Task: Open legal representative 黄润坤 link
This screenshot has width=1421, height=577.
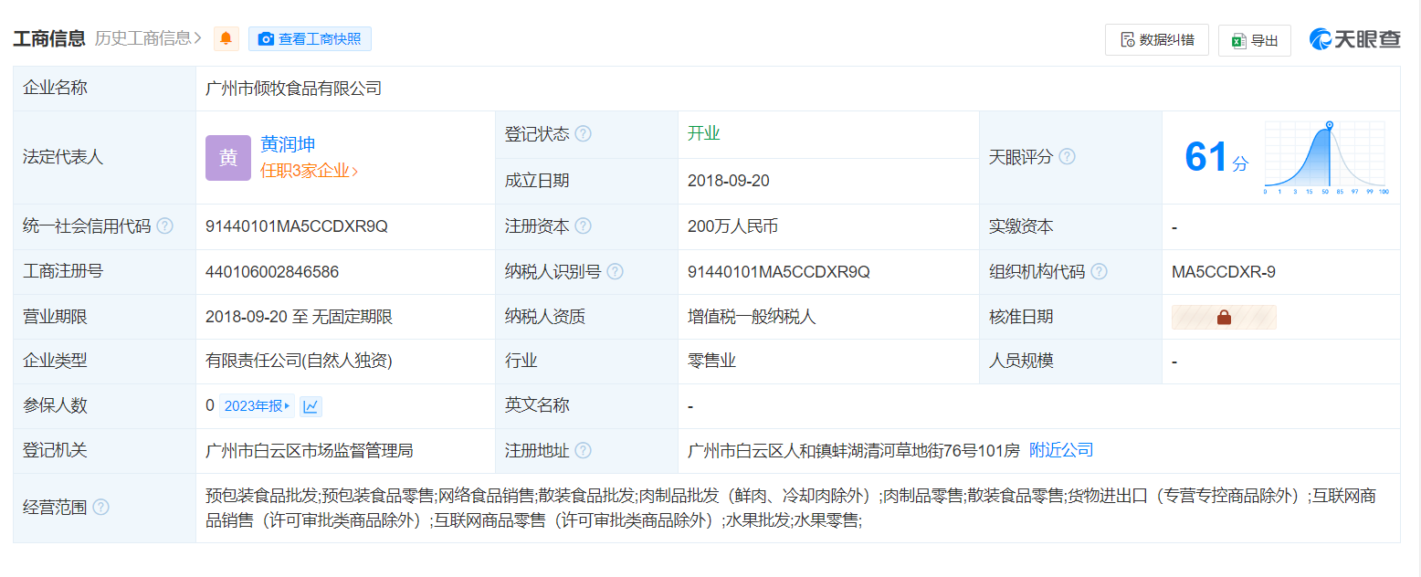Action: coord(288,144)
